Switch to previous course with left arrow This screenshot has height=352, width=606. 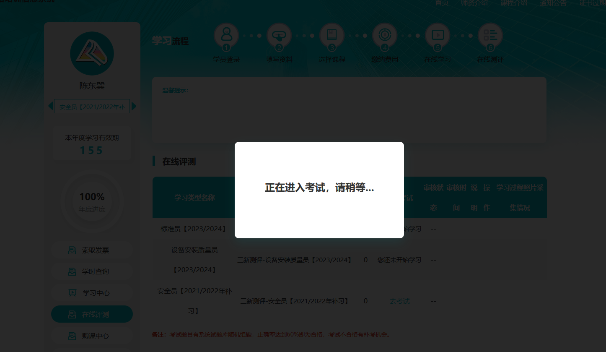(51, 106)
